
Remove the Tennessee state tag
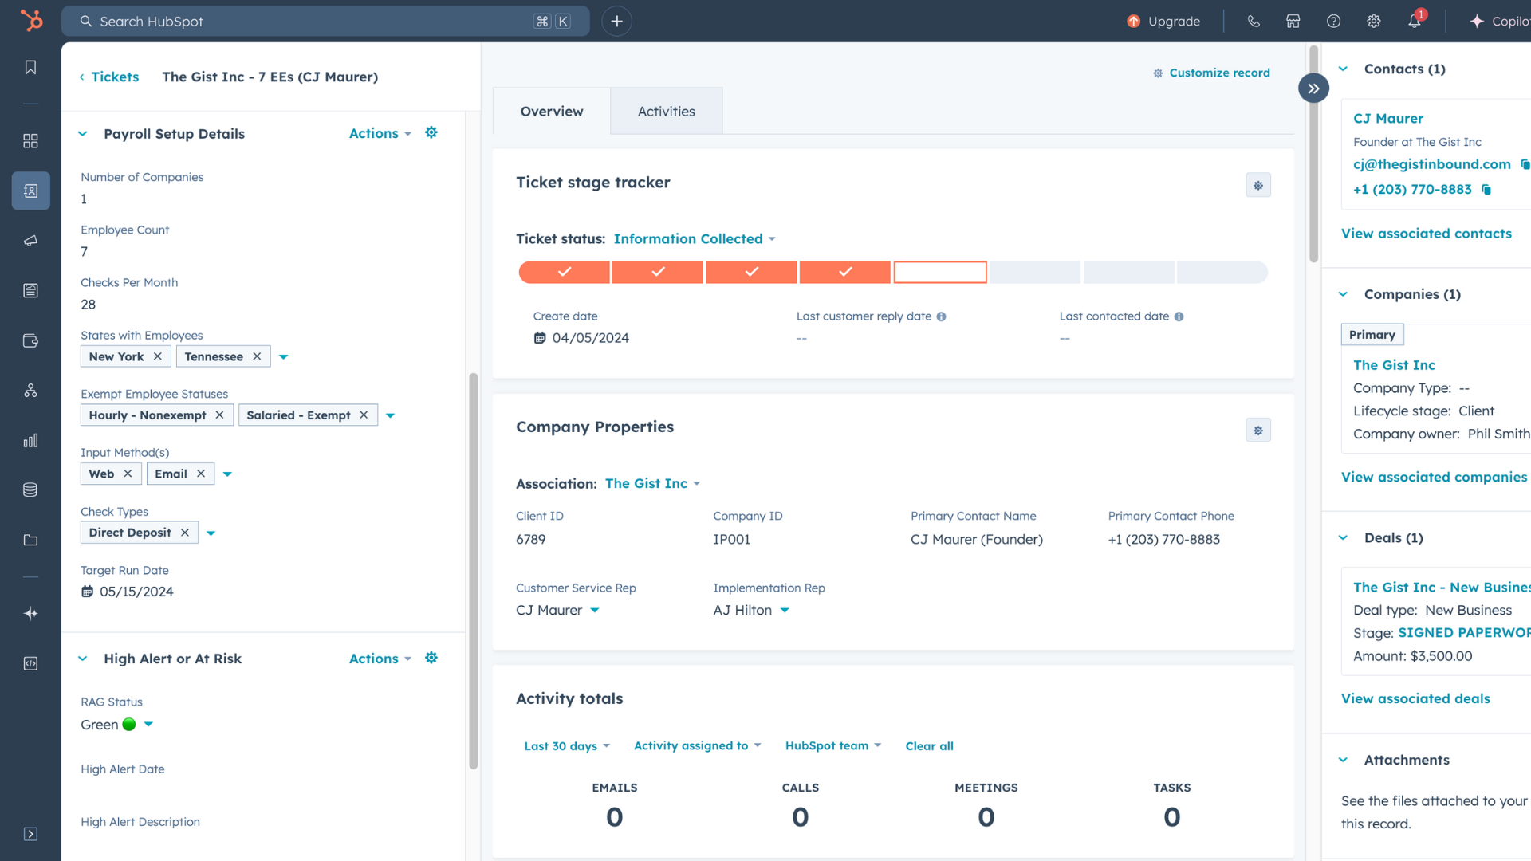click(x=257, y=356)
